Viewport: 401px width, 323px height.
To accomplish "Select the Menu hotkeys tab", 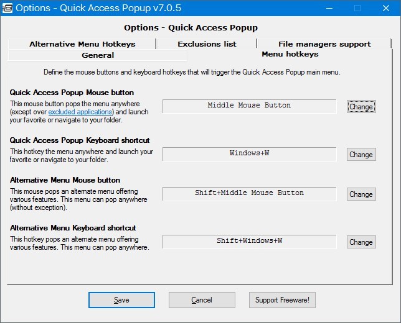I will [290, 54].
